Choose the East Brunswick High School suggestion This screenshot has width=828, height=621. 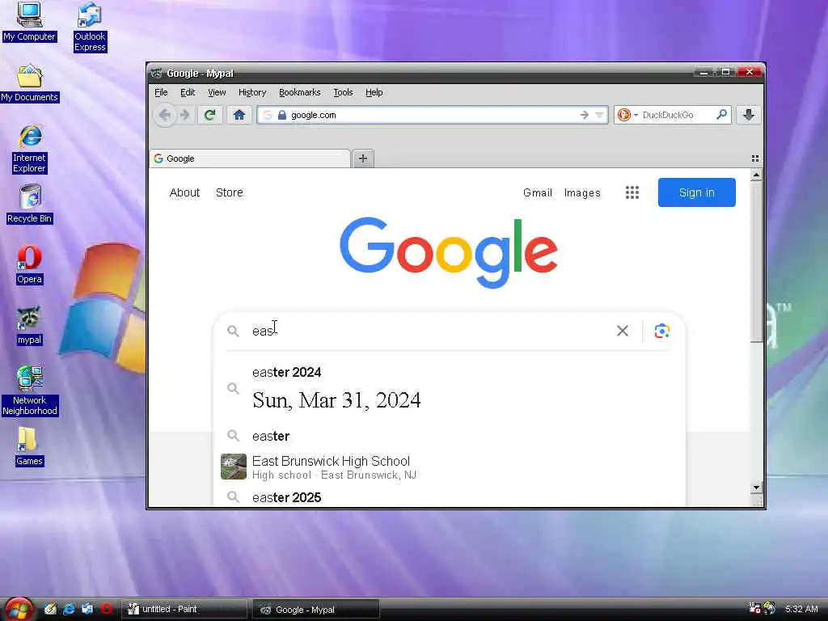click(x=449, y=467)
